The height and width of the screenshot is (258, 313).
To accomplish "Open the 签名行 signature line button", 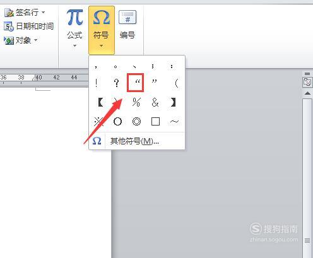I will (x=21, y=13).
